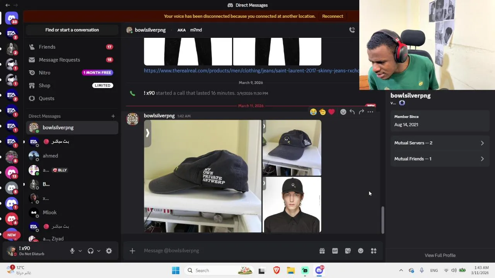
Task: Open GIF picker in message bar
Action: click(335, 251)
